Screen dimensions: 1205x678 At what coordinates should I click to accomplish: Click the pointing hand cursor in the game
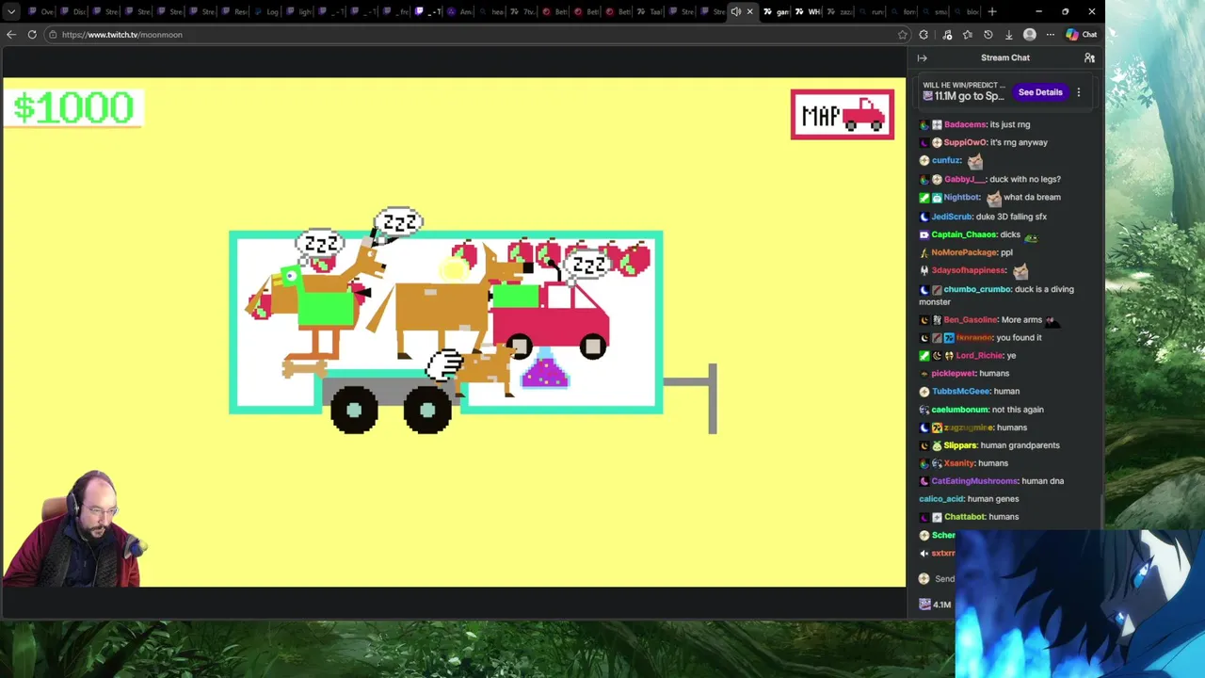point(444,364)
